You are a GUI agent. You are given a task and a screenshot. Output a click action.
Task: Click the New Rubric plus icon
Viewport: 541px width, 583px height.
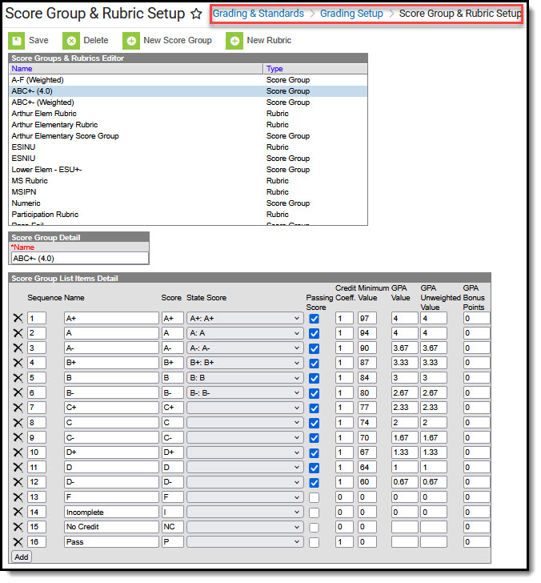pos(234,41)
